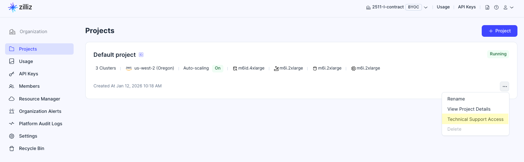The width and height of the screenshot is (524, 162).
Task: Open the Recycle Bin
Action: coord(31,148)
